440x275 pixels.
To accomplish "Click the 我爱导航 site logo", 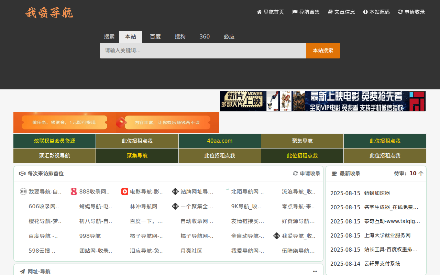I will pos(49,13).
